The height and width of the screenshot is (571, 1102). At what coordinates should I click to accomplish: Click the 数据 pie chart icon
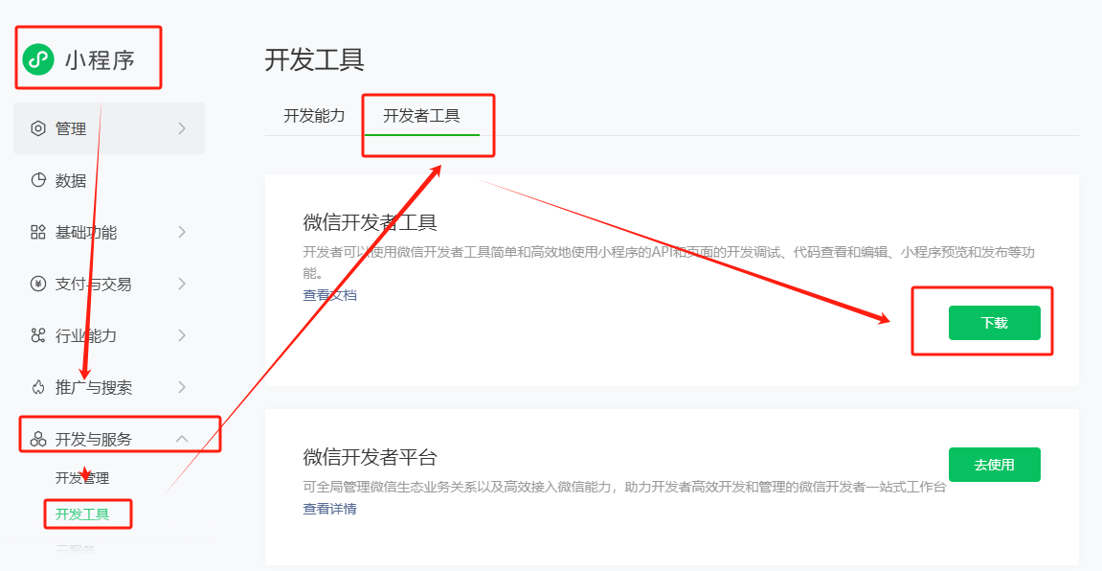pos(38,180)
